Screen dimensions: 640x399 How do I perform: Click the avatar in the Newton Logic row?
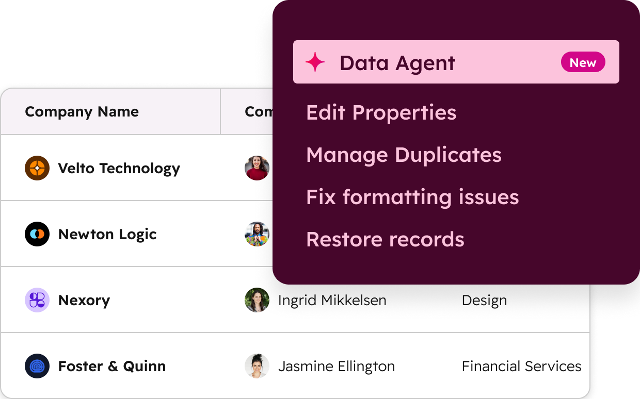[257, 234]
